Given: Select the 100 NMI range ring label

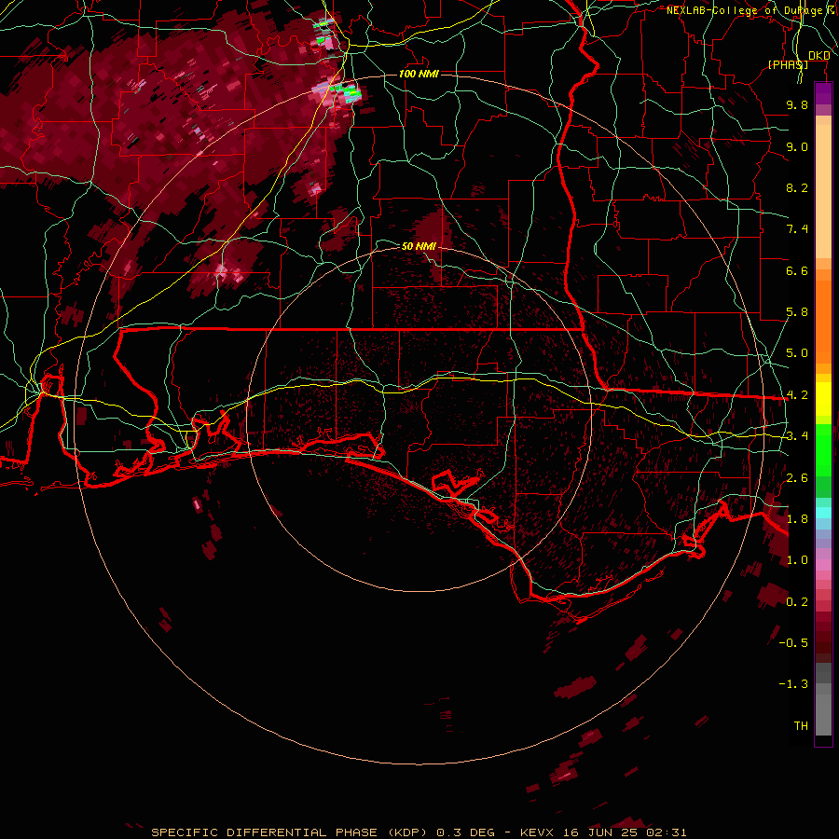Looking at the screenshot, I should pyautogui.click(x=419, y=74).
